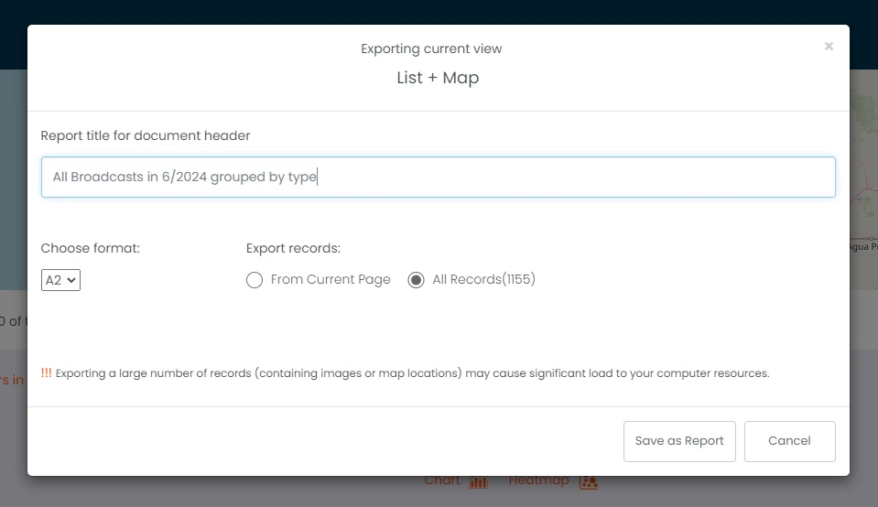Click the "List + Map" dialog heading
Image resolution: width=878 pixels, height=507 pixels.
click(x=438, y=78)
